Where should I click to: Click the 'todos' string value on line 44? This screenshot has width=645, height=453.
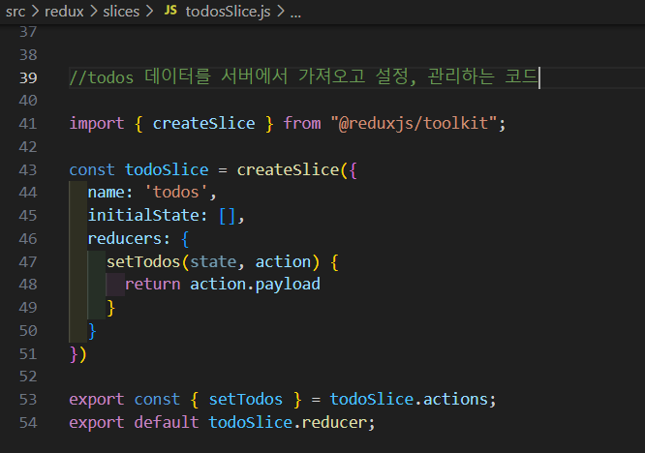pyautogui.click(x=175, y=192)
